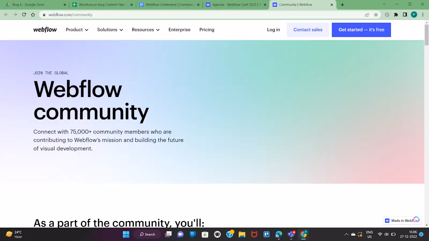Switch to Worshore.io blog Content Plan tab
The width and height of the screenshot is (429, 241).
point(102,5)
